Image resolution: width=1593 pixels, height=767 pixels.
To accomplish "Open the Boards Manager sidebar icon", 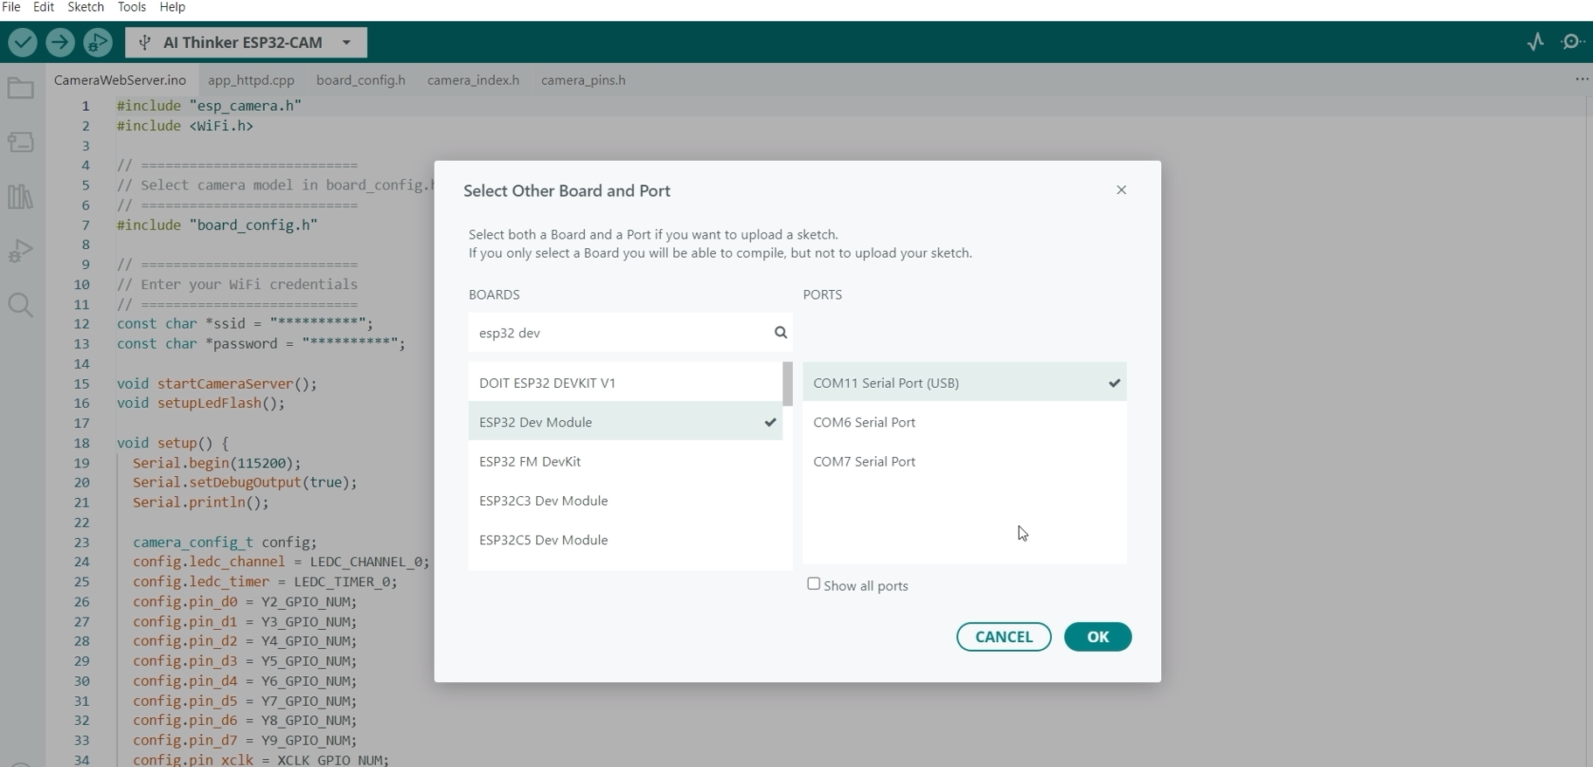I will pos(21,142).
